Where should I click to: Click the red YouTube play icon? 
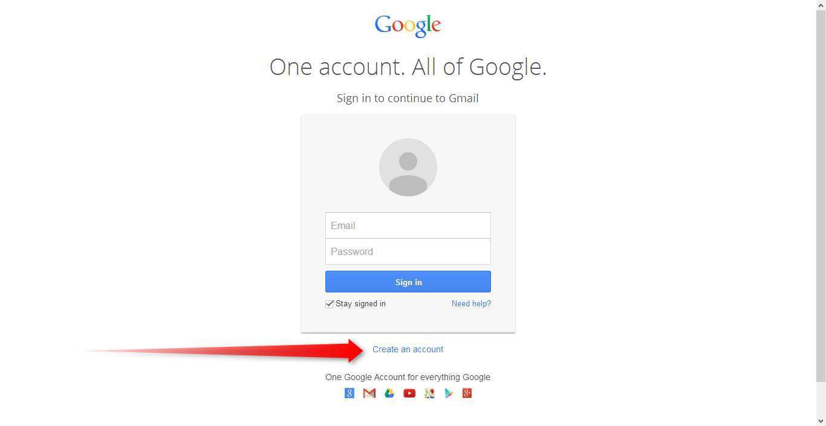pos(409,393)
